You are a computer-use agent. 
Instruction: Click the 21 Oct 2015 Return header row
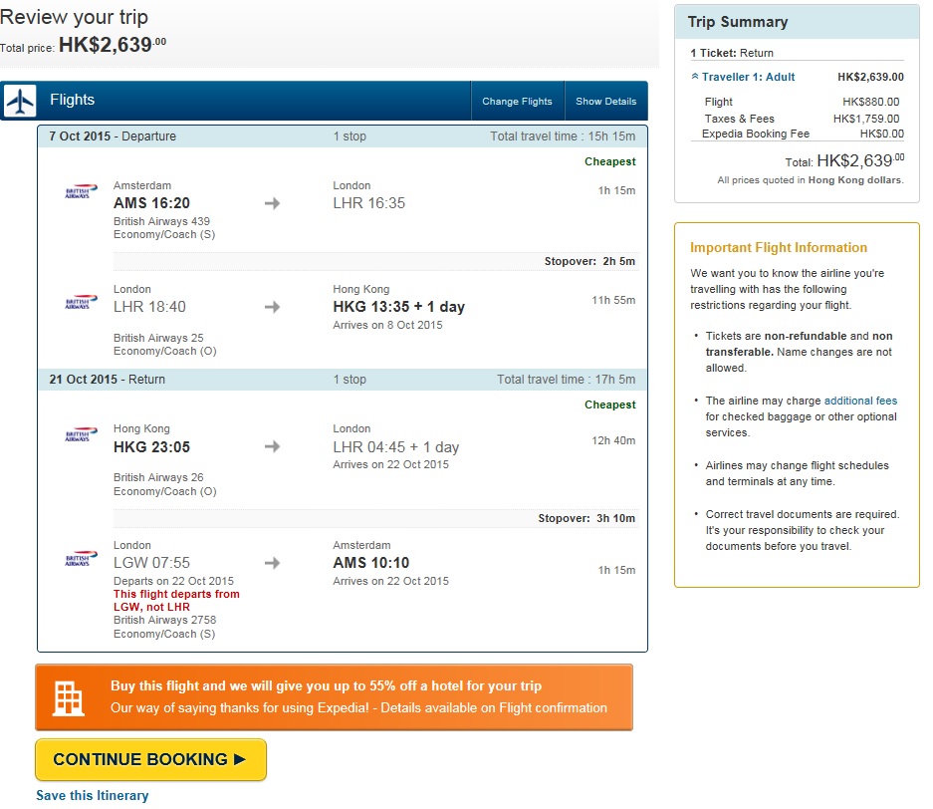343,380
